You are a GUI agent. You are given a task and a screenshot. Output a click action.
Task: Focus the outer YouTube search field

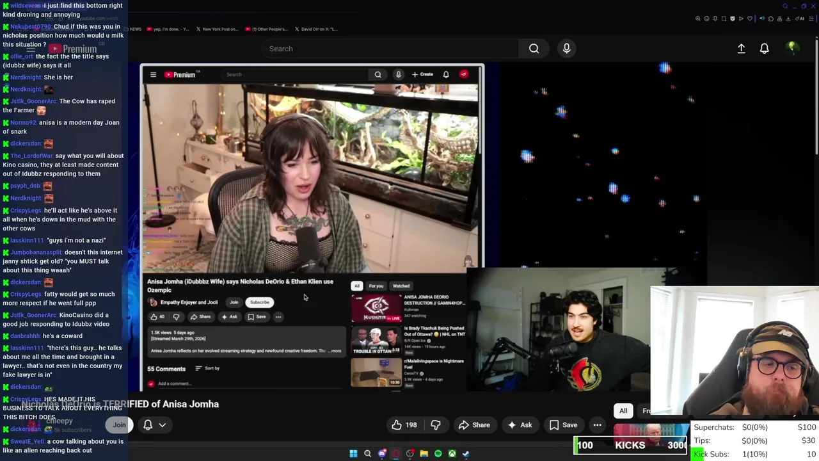390,49
